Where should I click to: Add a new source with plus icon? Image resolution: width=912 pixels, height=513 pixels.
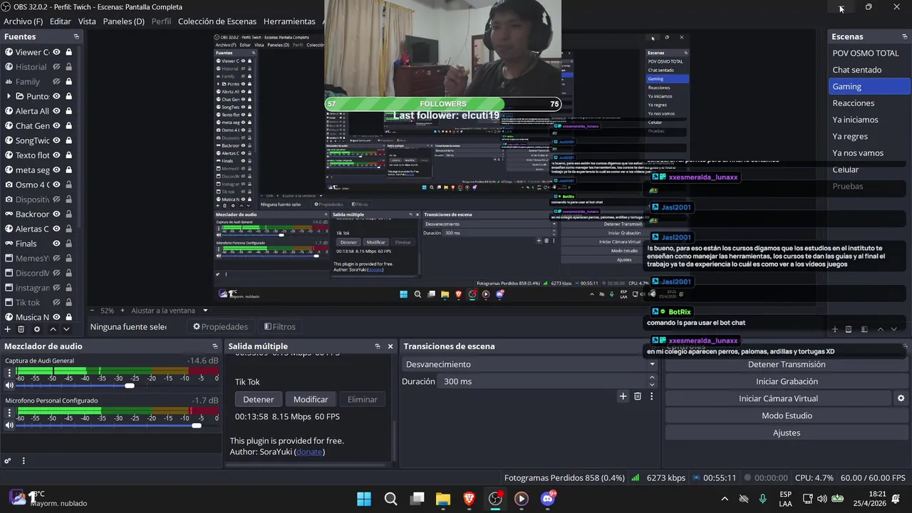pos(8,329)
